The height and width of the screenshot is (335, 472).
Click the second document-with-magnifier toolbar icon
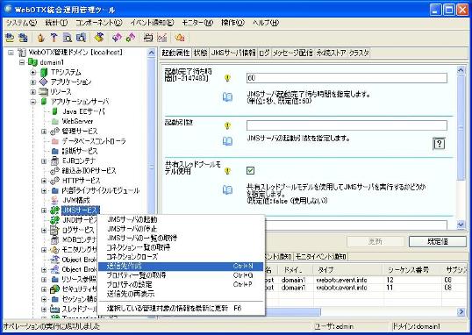pyautogui.click(x=81, y=38)
